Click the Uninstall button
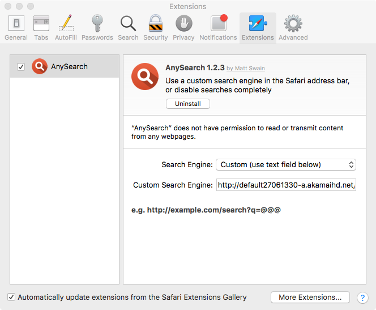 coord(188,104)
